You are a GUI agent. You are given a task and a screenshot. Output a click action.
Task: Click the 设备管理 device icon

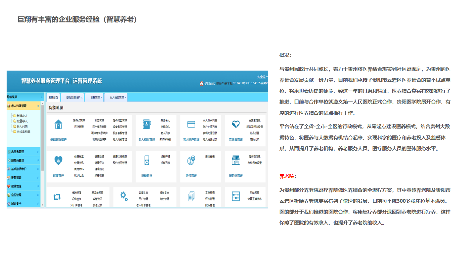tap(147, 161)
